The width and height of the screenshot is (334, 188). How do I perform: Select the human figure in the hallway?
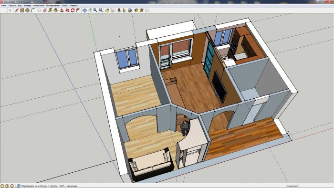185,128
